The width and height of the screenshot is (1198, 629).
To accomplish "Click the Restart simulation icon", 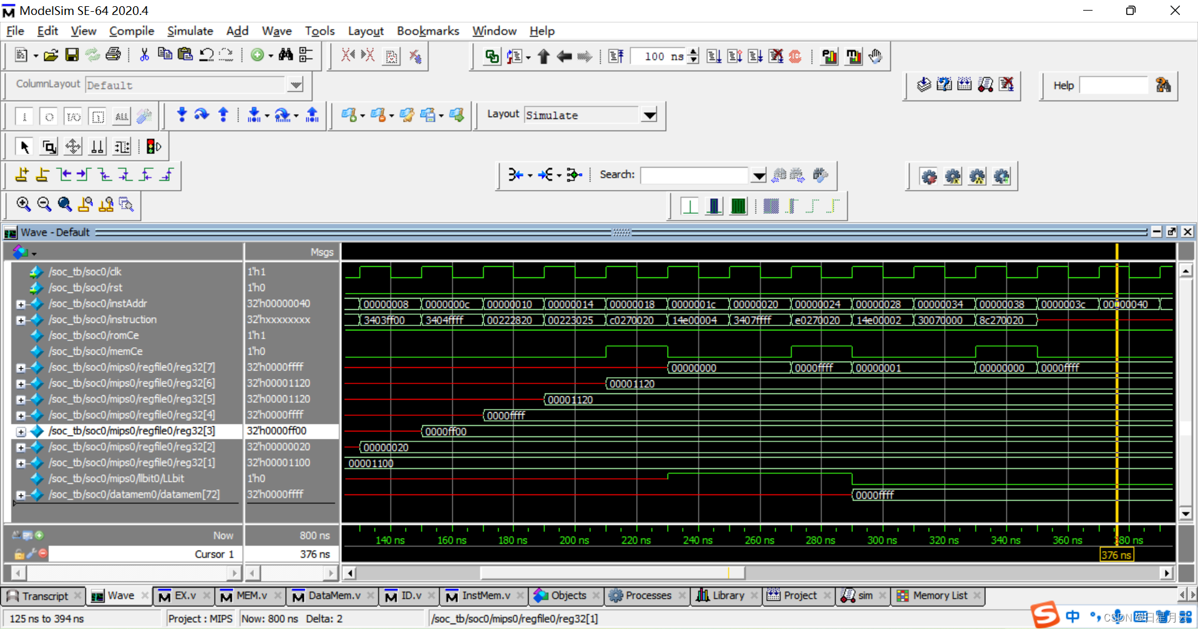I will 616,56.
